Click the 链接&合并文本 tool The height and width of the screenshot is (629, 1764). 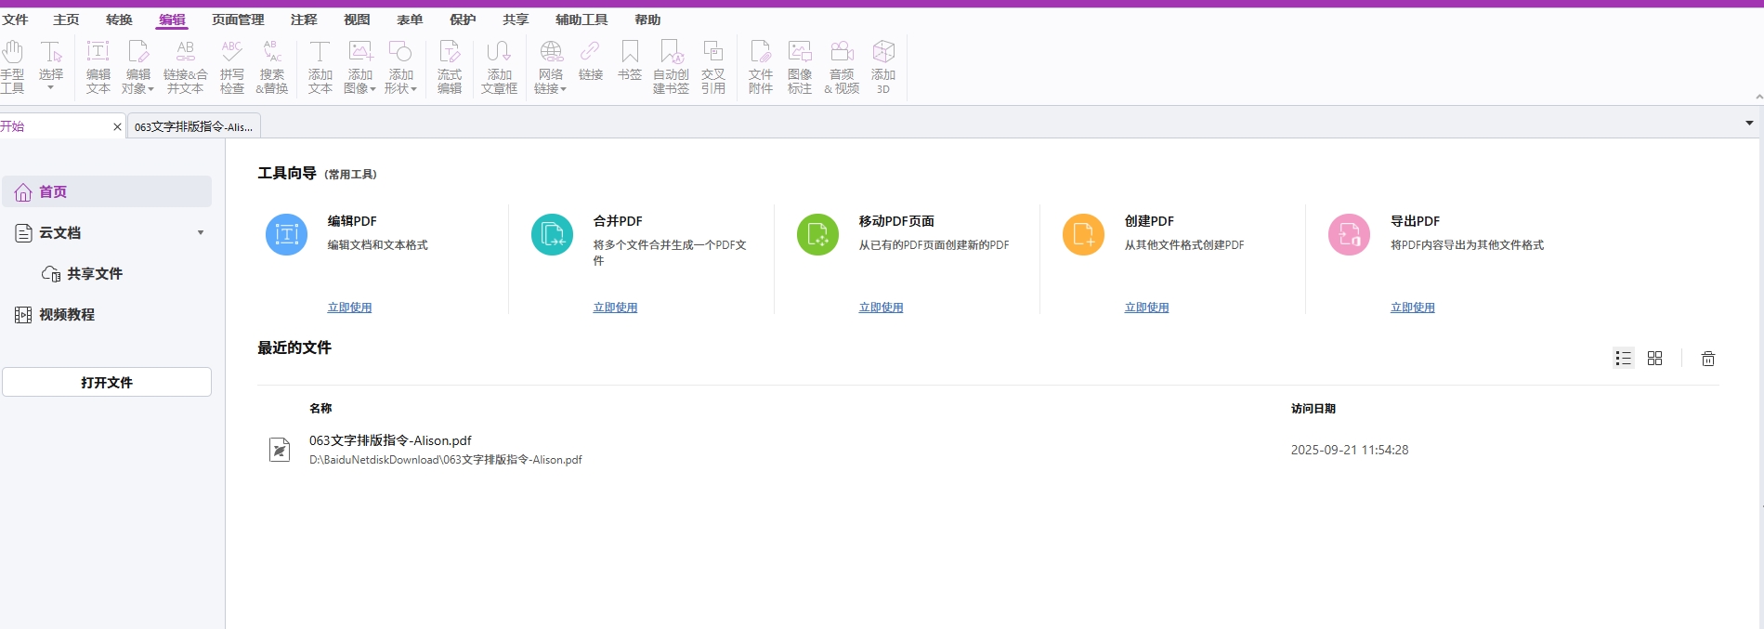pyautogui.click(x=186, y=67)
